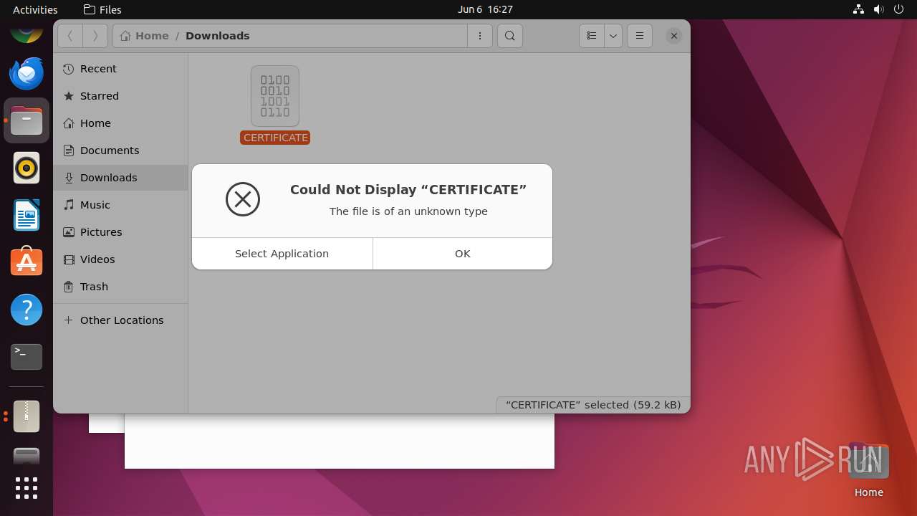Open the Help icon in dock
917x516 pixels.
[x=27, y=310]
